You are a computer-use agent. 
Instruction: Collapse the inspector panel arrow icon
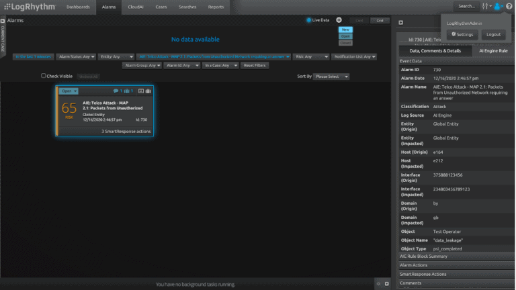coord(401,22)
